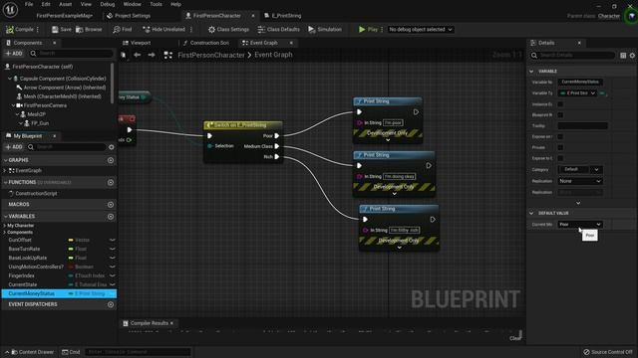Open Class Settings from the toolbar

[x=228, y=29]
